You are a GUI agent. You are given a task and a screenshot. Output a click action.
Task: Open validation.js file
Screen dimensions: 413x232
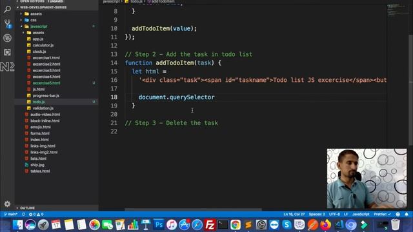coord(43,108)
